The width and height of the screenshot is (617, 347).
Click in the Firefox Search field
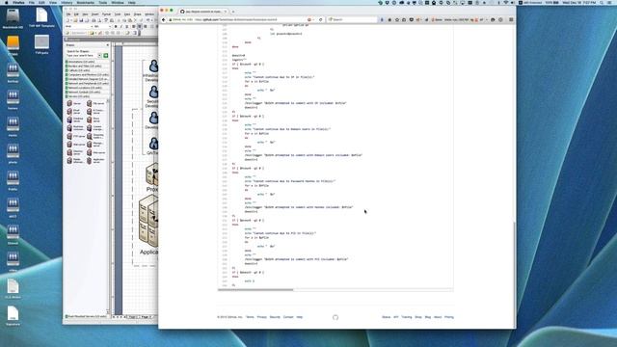(x=353, y=19)
